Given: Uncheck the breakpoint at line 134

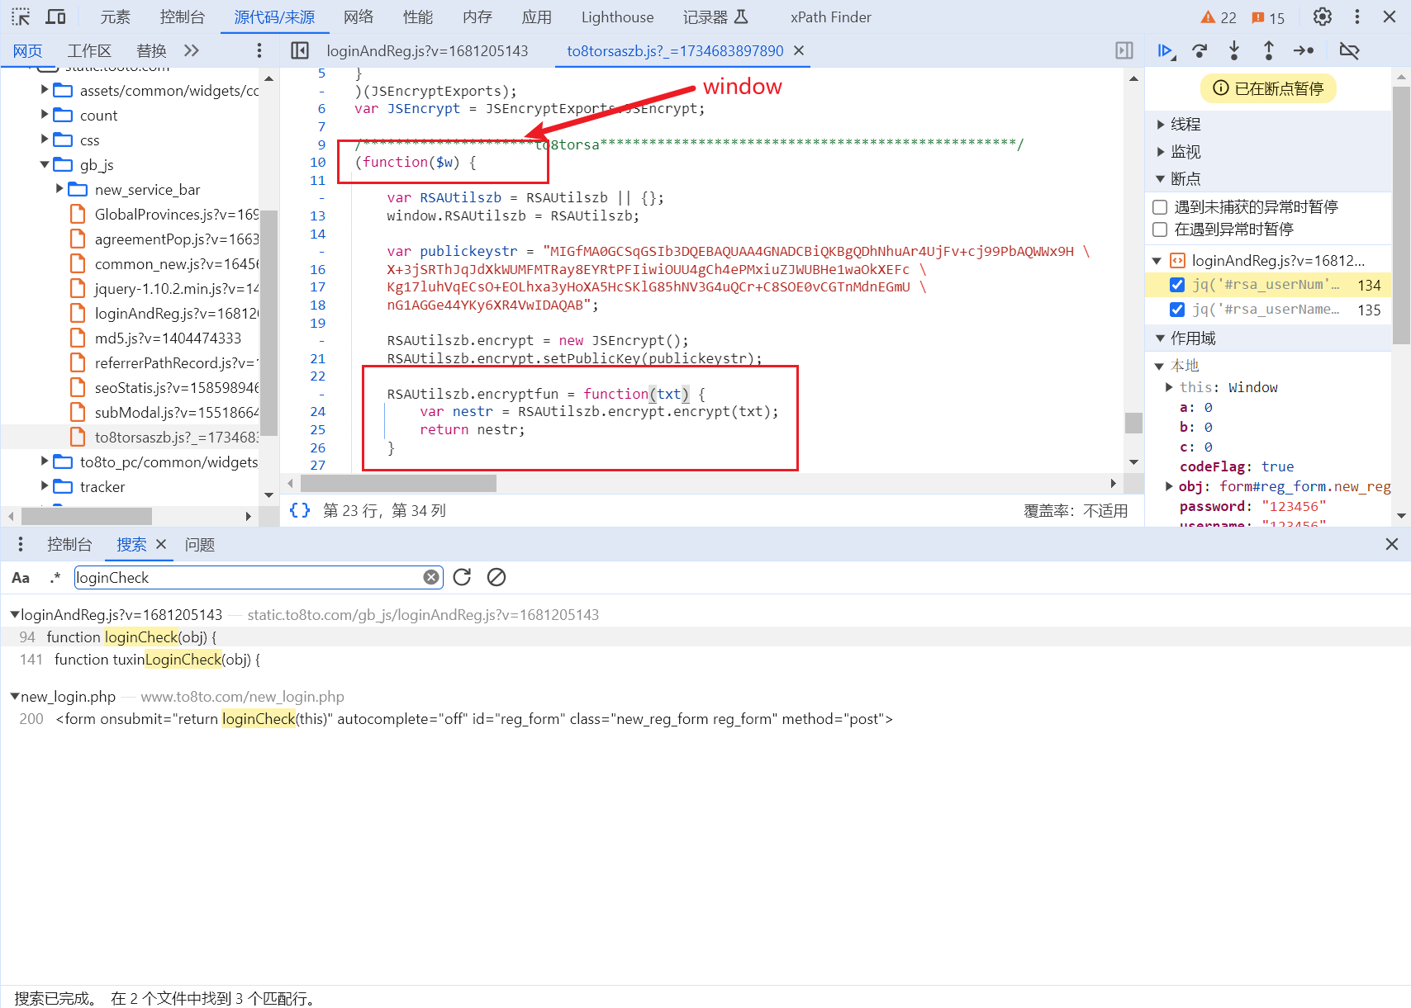Looking at the screenshot, I should tap(1177, 285).
